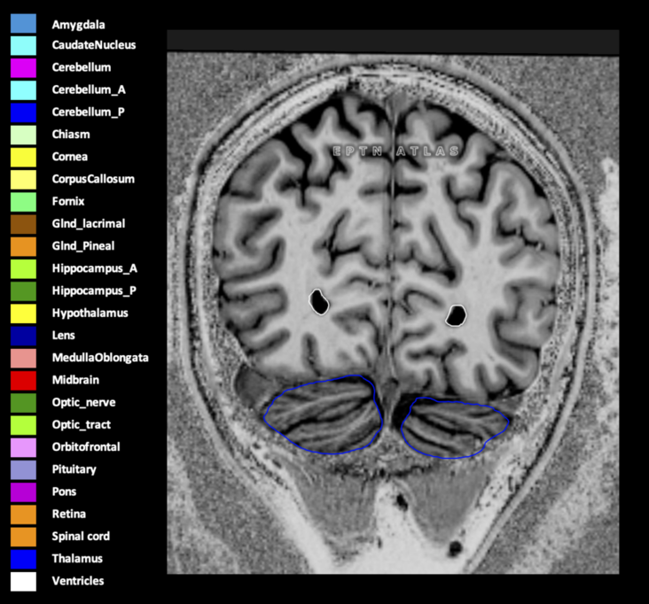Image resolution: width=649 pixels, height=604 pixels.
Task: Click the Spinal cord swatch
Action: 23,537
